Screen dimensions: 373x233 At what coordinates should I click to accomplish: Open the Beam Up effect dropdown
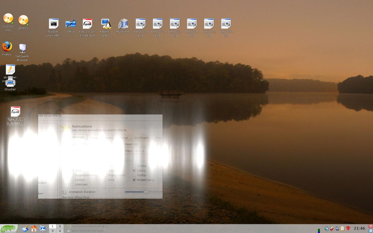[x=143, y=144]
